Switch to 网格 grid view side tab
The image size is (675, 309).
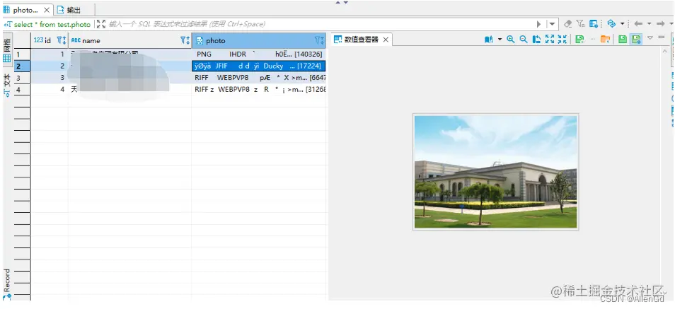coord(7,51)
